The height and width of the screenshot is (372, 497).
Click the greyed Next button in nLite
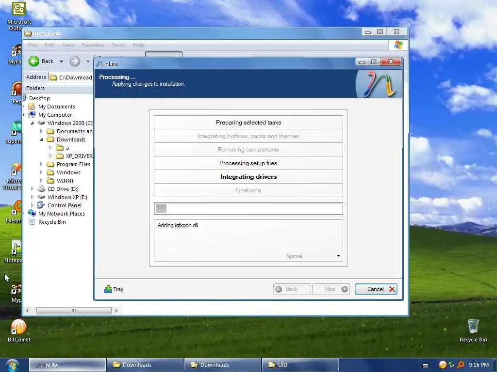point(331,289)
